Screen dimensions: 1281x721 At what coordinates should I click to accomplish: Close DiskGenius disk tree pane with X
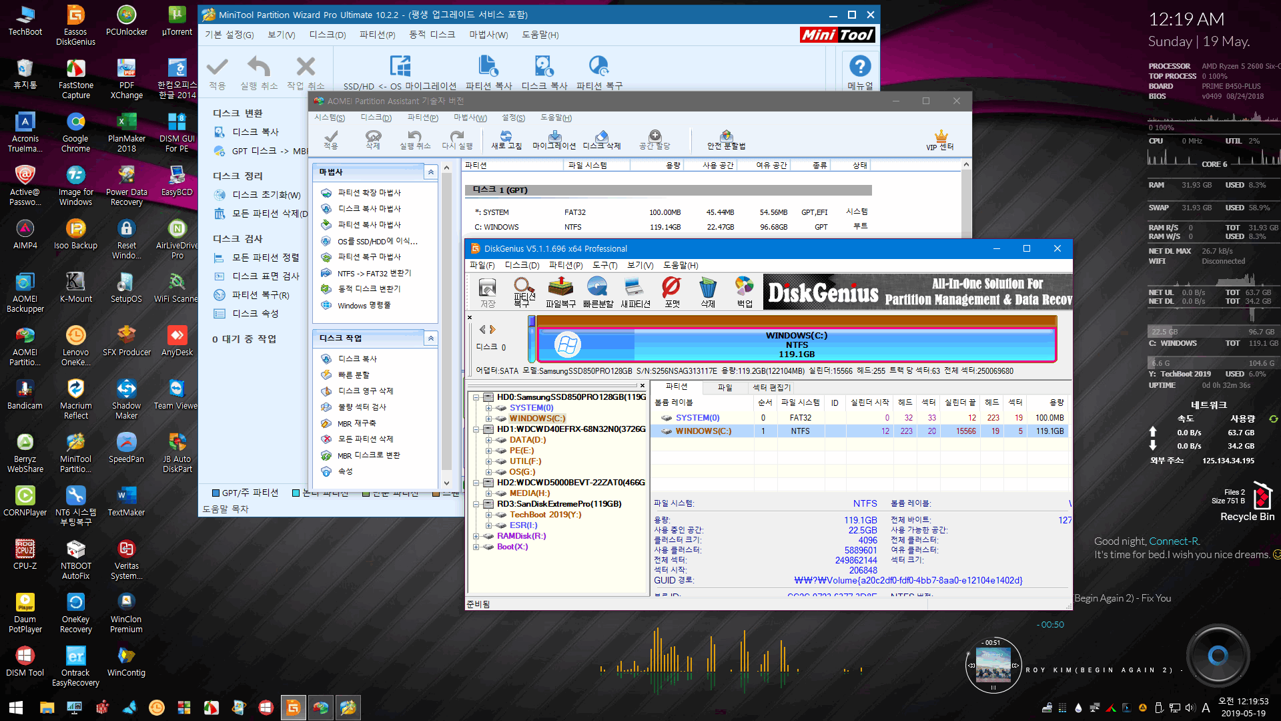pyautogui.click(x=643, y=386)
